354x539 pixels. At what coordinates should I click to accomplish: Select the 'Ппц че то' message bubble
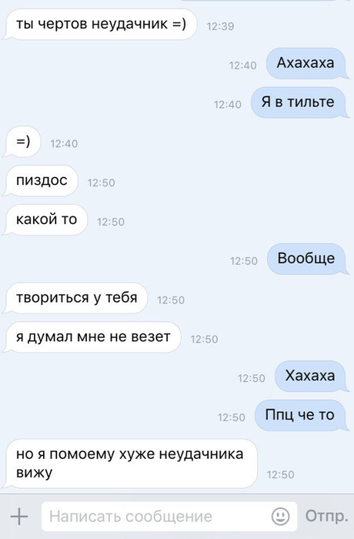pos(301,415)
